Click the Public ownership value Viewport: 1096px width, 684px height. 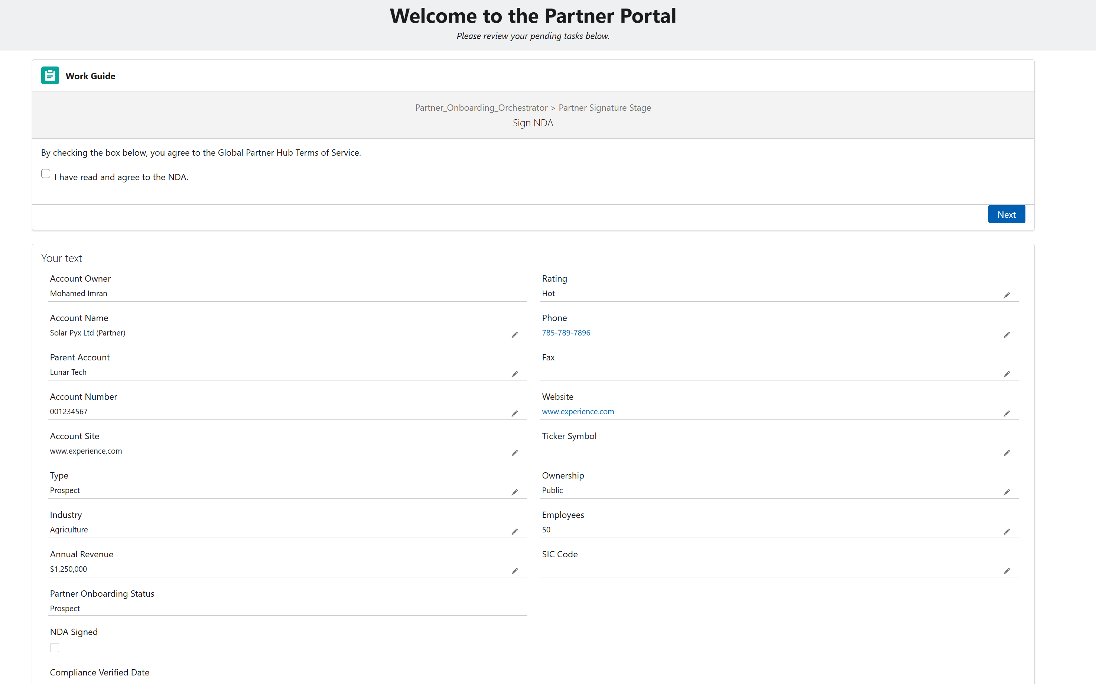[553, 490]
